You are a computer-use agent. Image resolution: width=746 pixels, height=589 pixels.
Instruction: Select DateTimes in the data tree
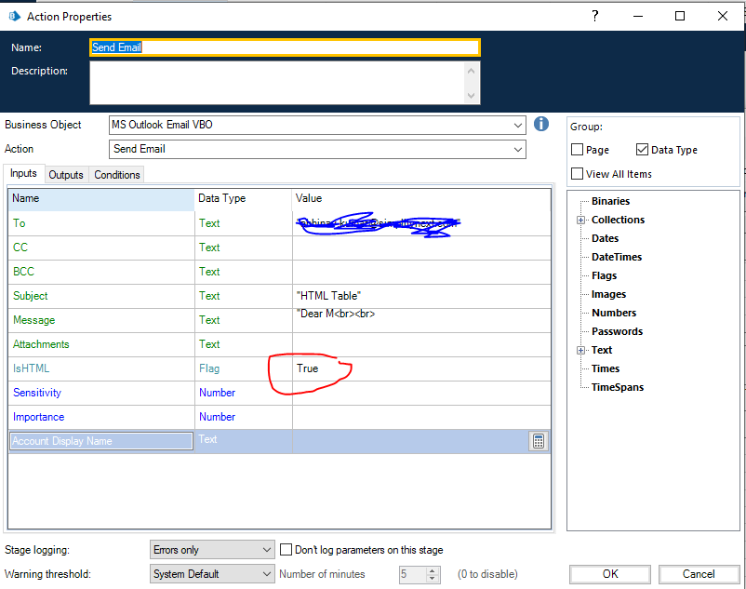click(617, 257)
